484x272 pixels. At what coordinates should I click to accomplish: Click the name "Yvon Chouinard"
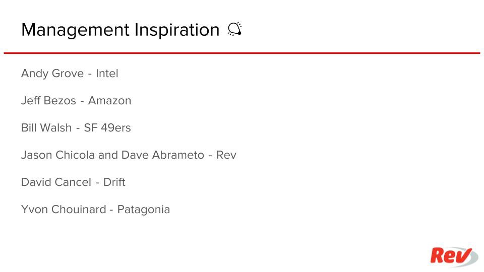pos(63,210)
